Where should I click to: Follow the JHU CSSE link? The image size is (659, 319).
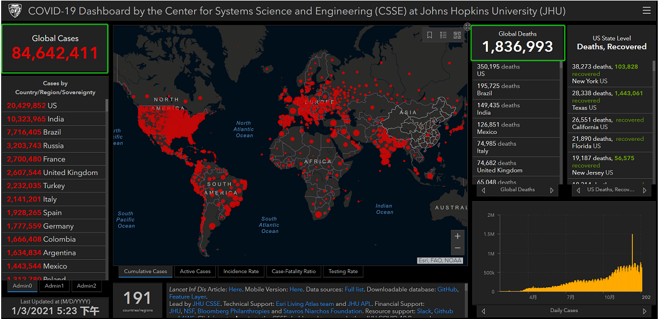point(206,304)
